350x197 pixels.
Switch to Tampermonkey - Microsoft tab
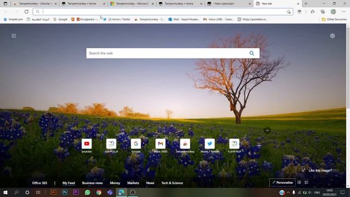[x=132, y=4]
